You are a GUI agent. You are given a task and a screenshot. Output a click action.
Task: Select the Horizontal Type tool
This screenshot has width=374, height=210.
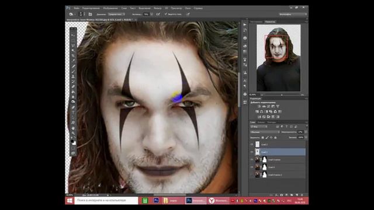[x=73, y=113]
